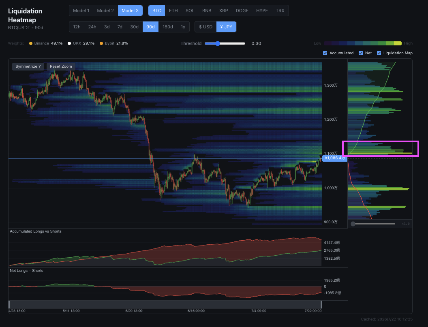Click the Binance weight orange dot
This screenshot has height=327, width=428.
31,43
